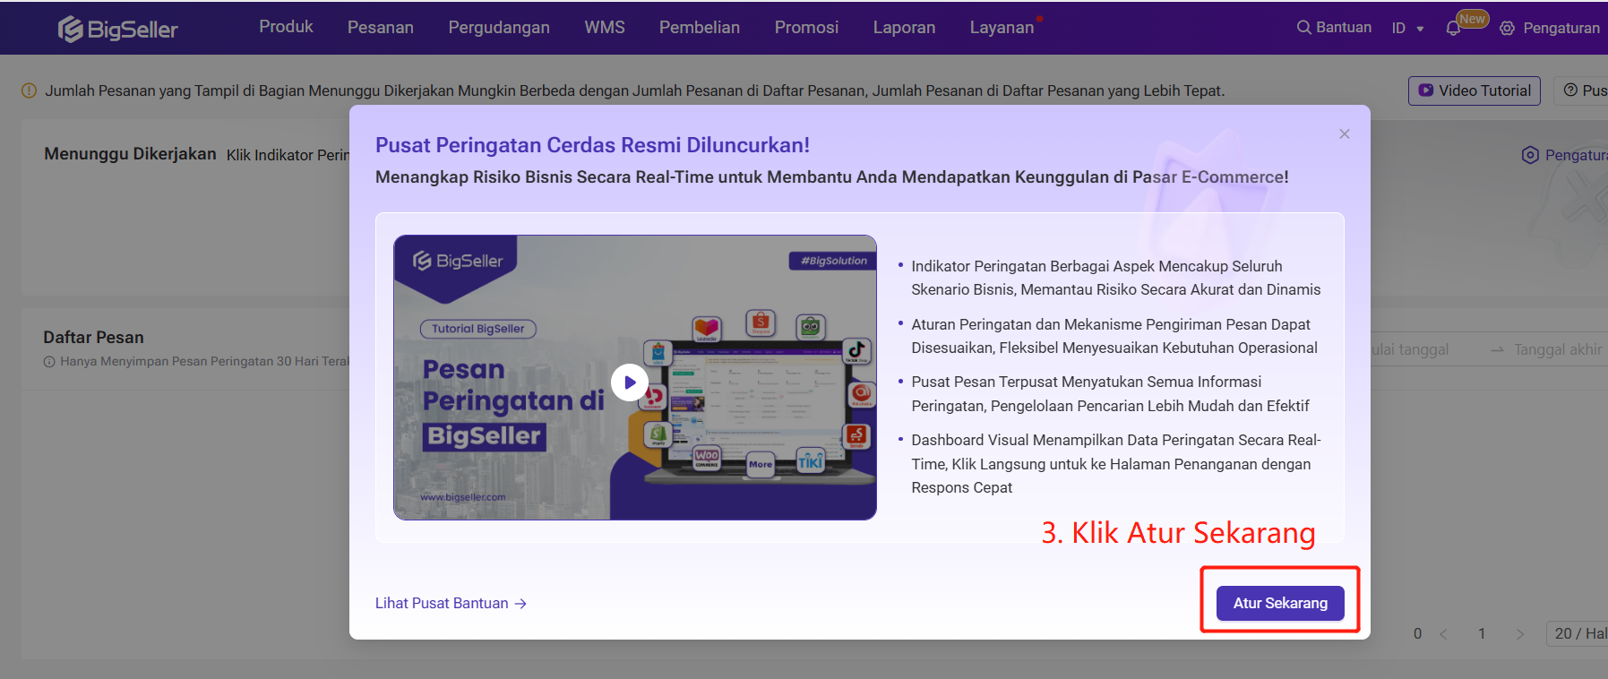The height and width of the screenshot is (679, 1608).
Task: Open the Produk menu
Action: click(x=286, y=27)
